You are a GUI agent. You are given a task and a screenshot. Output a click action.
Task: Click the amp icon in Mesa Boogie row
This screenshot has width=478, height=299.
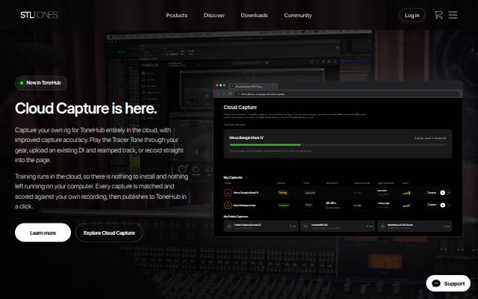(228, 193)
